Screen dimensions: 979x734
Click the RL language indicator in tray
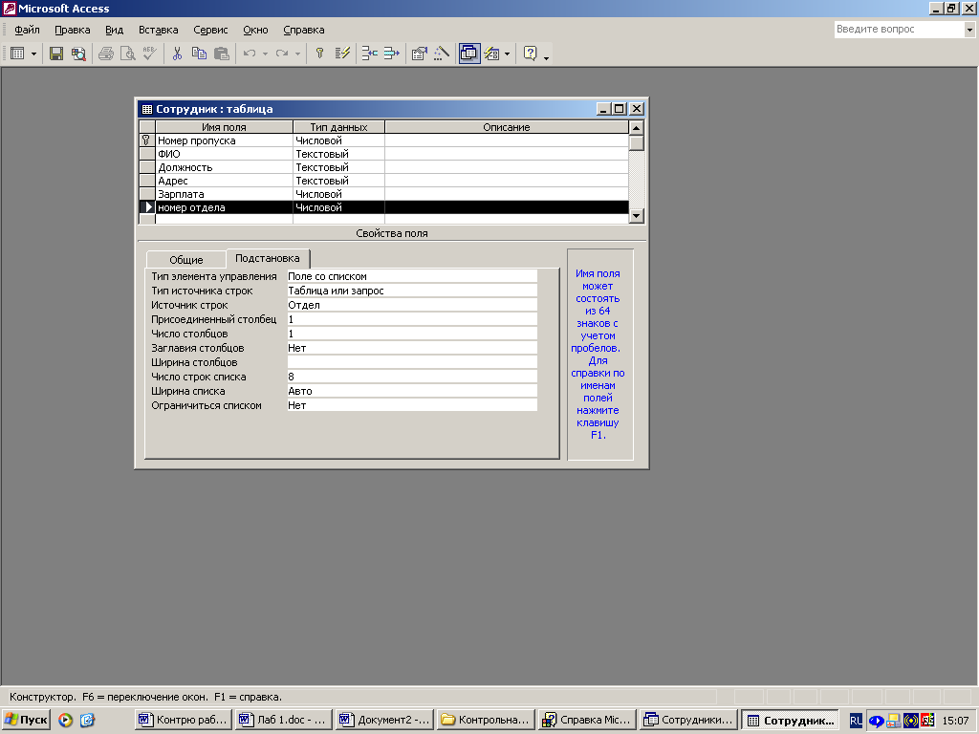(x=856, y=721)
